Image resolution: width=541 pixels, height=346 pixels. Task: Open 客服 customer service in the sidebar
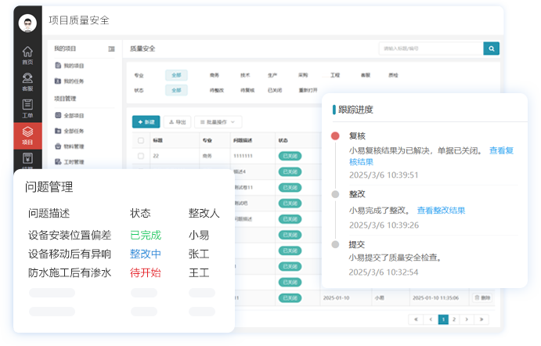[27, 81]
